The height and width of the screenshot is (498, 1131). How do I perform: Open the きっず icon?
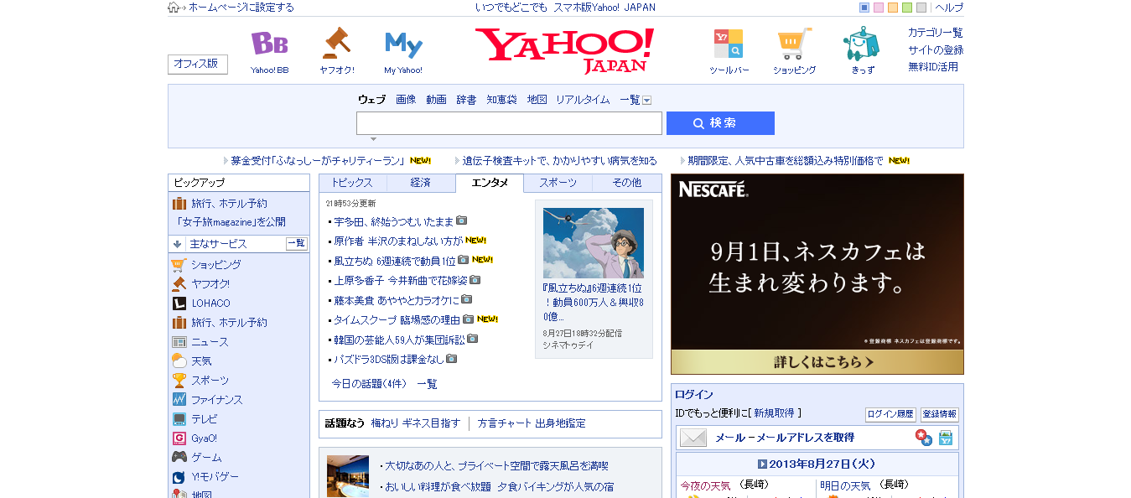[861, 44]
